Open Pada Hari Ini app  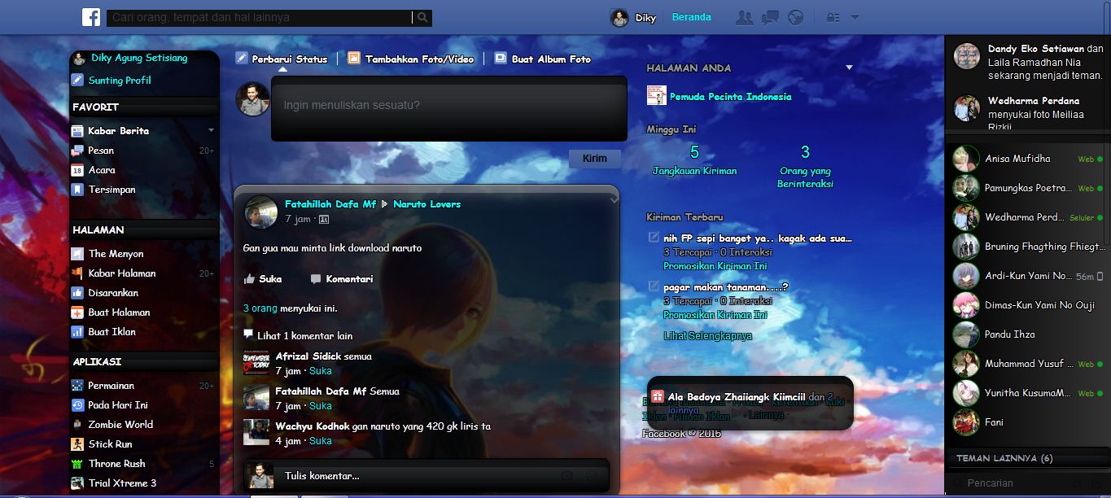(118, 405)
